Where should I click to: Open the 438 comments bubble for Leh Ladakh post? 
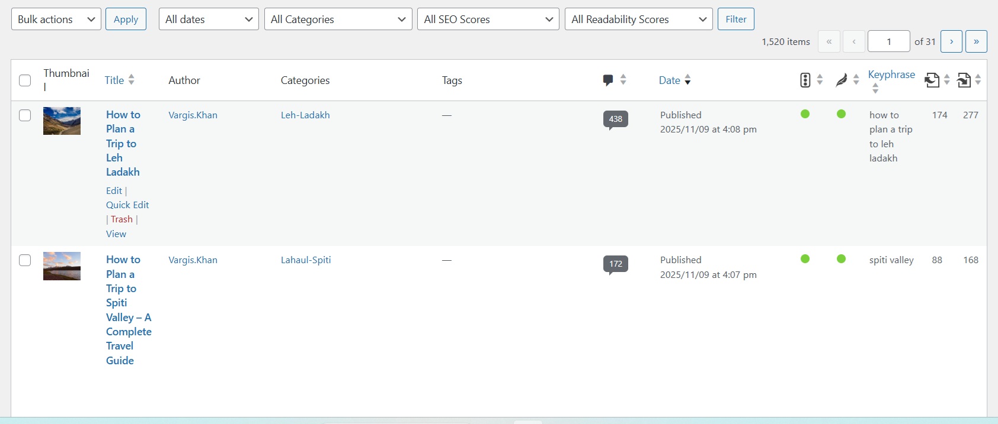click(x=615, y=119)
